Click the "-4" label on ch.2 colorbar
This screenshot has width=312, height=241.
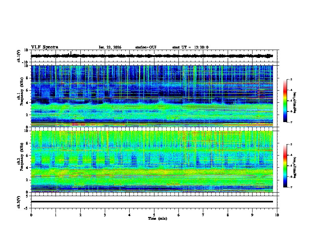tap(290, 155)
